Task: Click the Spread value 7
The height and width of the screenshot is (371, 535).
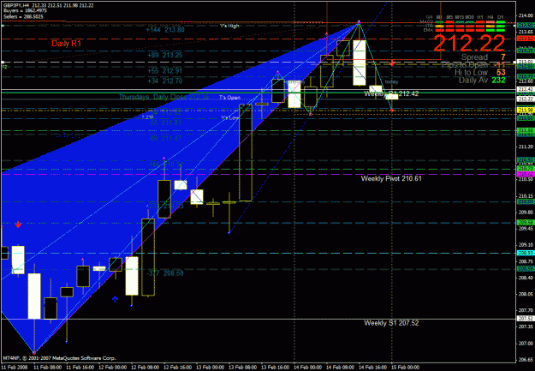Action: [503, 57]
